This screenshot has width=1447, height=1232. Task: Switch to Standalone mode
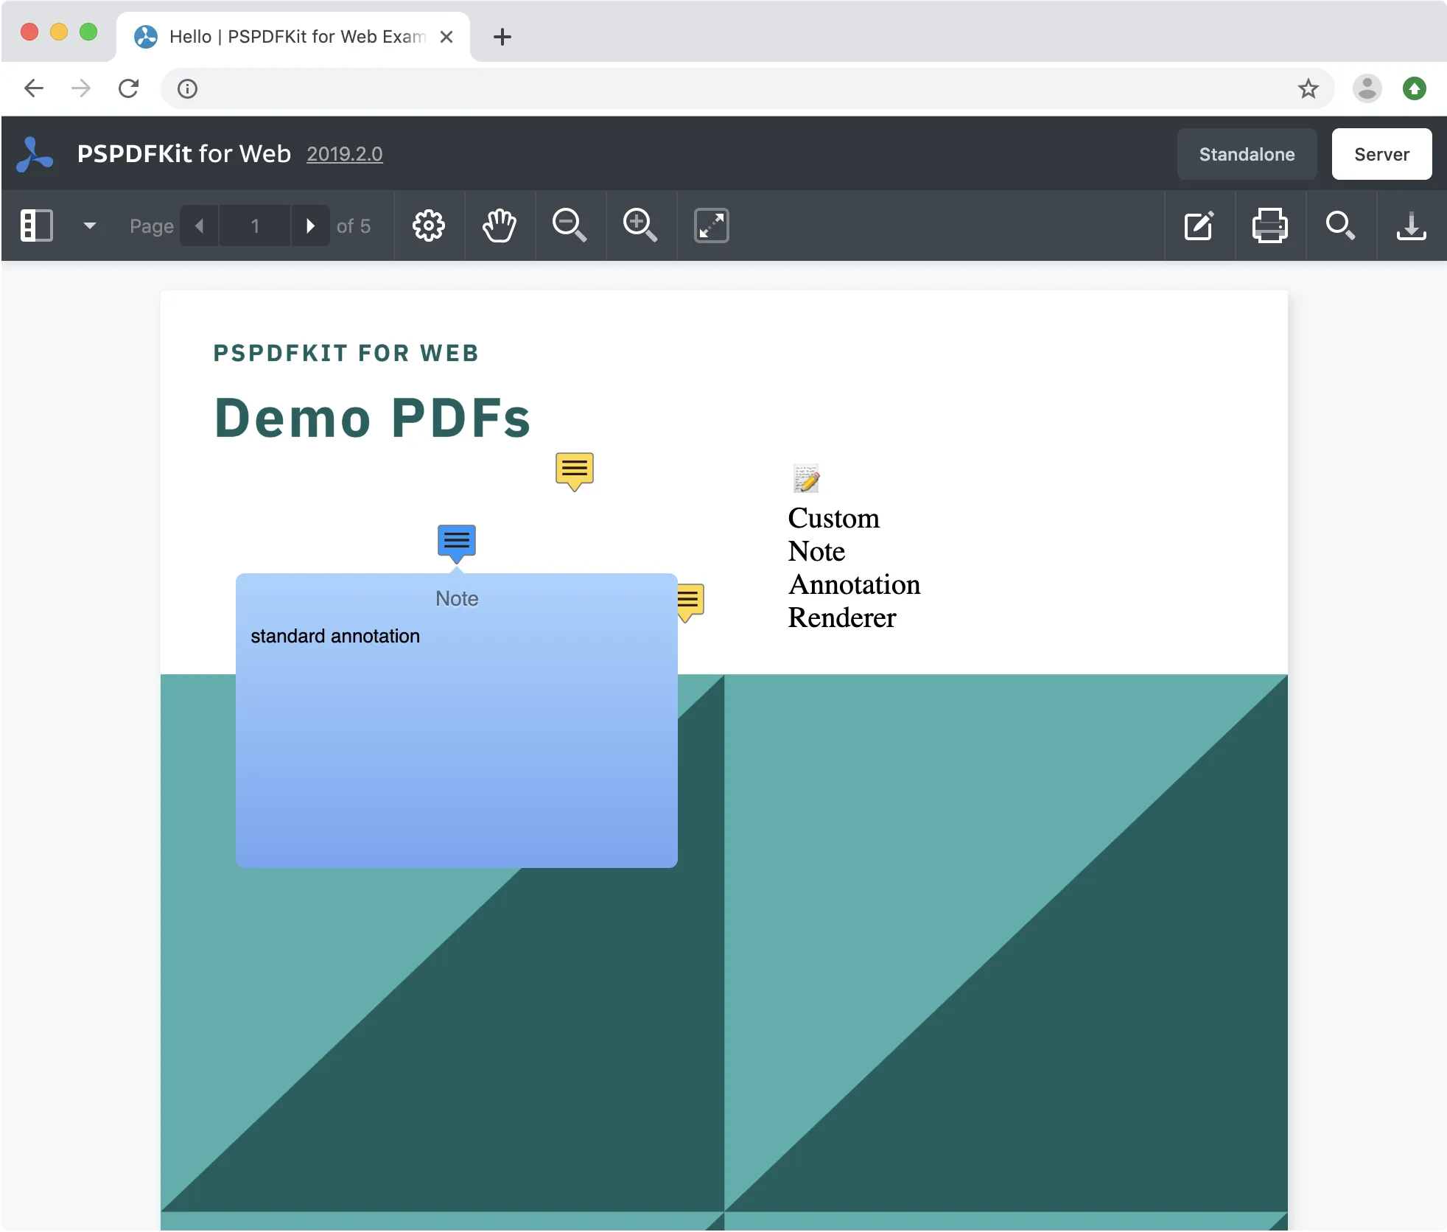coord(1247,154)
